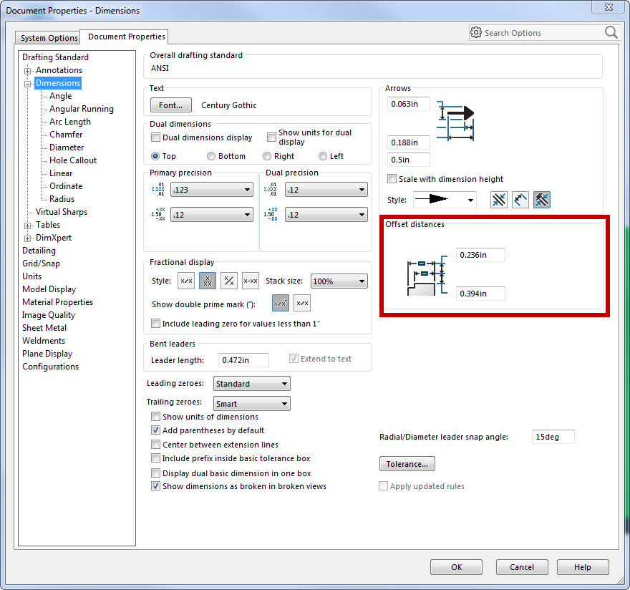Select the x-xx fraction style icon

[251, 281]
